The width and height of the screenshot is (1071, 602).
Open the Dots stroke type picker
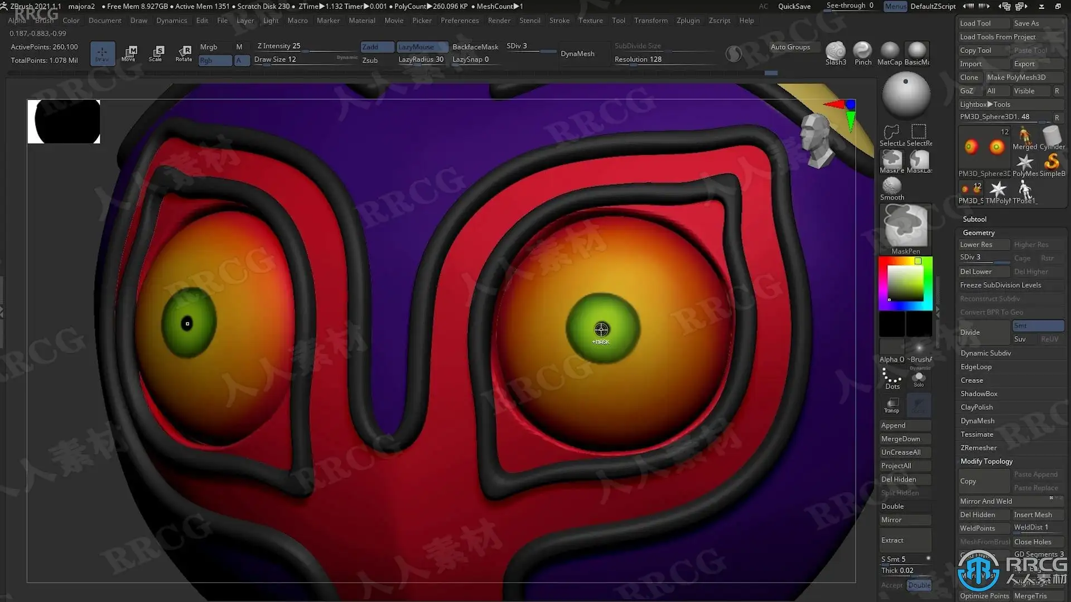point(892,379)
